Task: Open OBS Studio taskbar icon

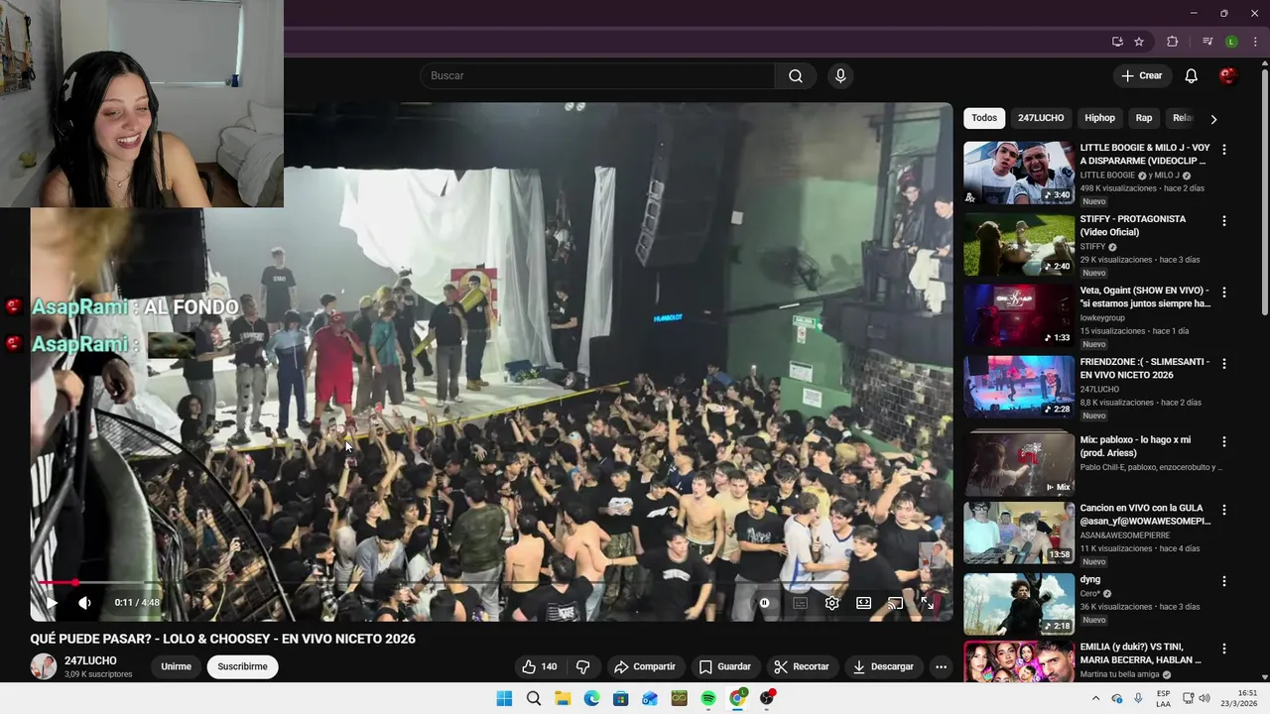Action: pos(766,698)
